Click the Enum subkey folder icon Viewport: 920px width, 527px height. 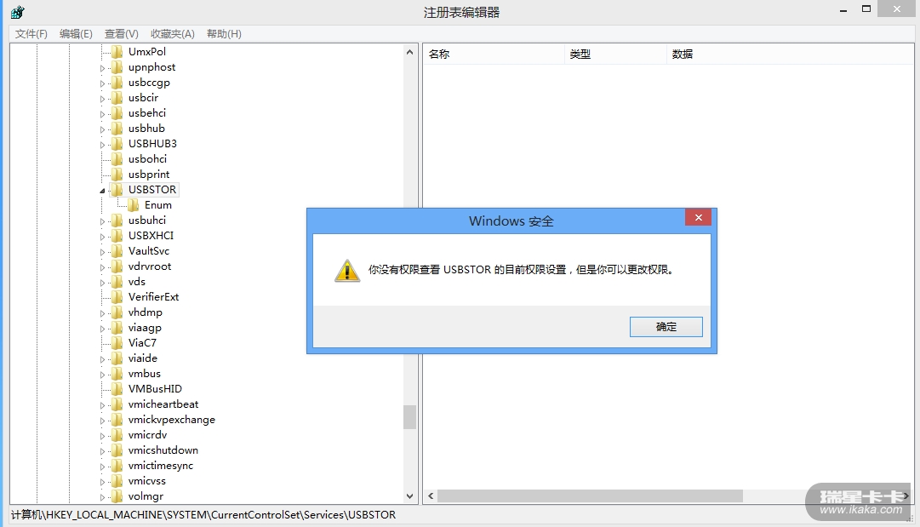point(134,205)
